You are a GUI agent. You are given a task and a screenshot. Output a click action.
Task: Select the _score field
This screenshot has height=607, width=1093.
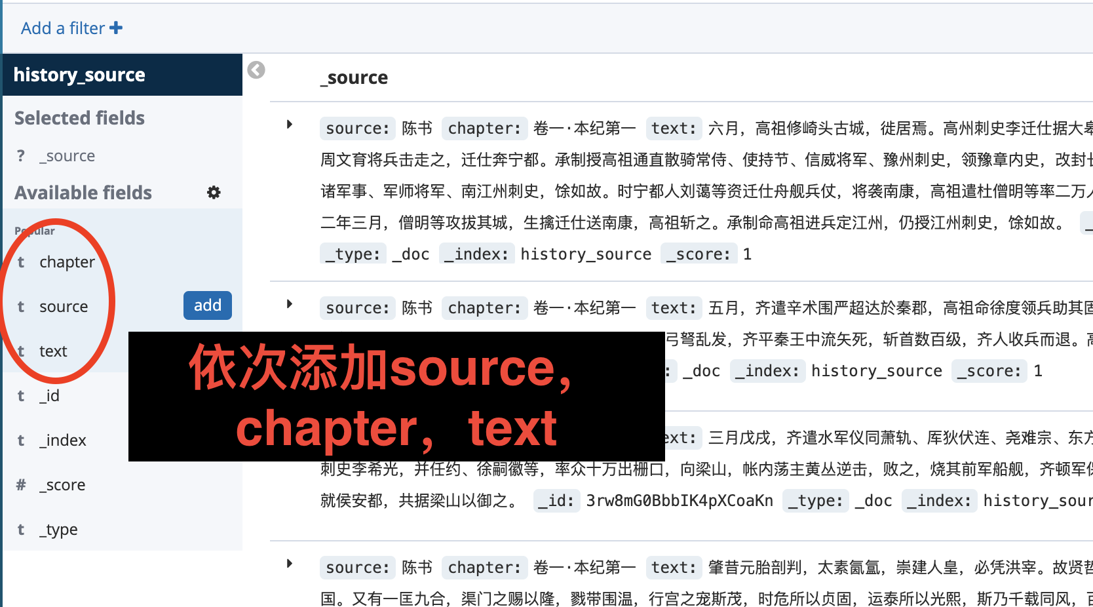point(62,485)
